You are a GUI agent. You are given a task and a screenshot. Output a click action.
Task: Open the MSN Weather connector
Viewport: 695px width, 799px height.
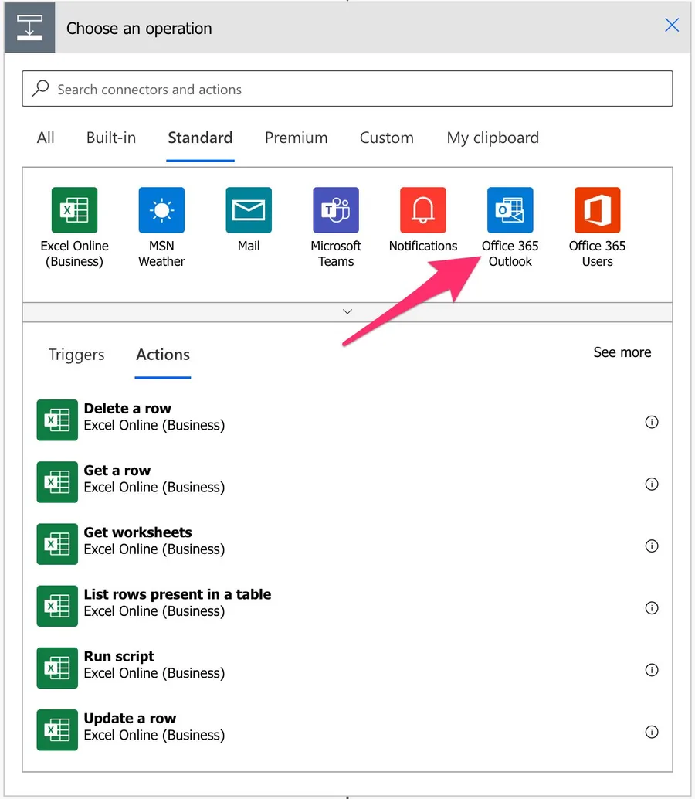[x=161, y=210]
